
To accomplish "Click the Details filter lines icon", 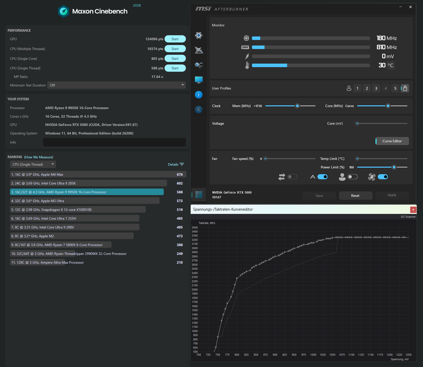I will tap(182, 164).
